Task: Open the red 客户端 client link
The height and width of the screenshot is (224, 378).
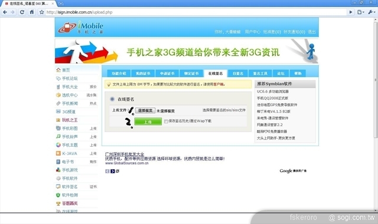Action: (219, 84)
